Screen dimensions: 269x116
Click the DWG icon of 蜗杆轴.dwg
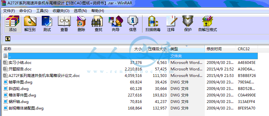(6, 102)
